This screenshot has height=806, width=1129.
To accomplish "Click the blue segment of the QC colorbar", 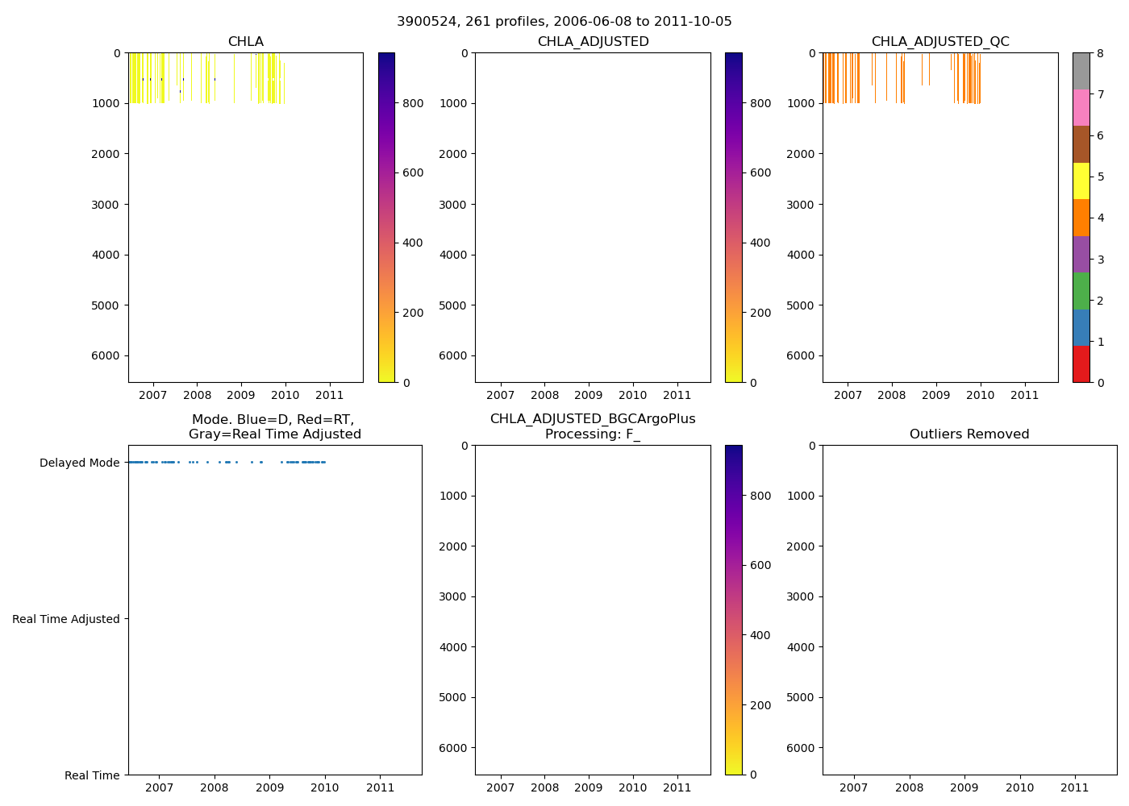I will 1081,327.
